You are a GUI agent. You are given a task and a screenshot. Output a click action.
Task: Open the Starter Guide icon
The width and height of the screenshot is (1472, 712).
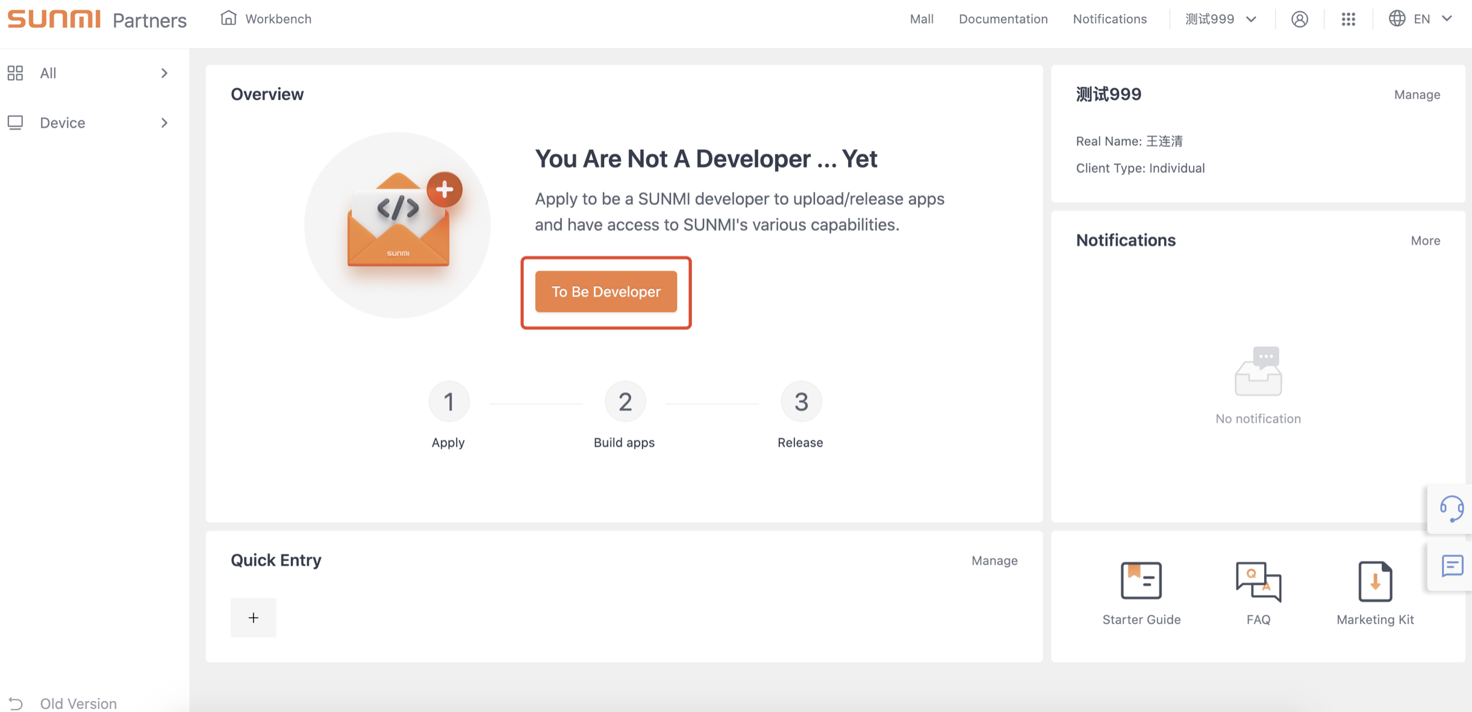pos(1141,581)
